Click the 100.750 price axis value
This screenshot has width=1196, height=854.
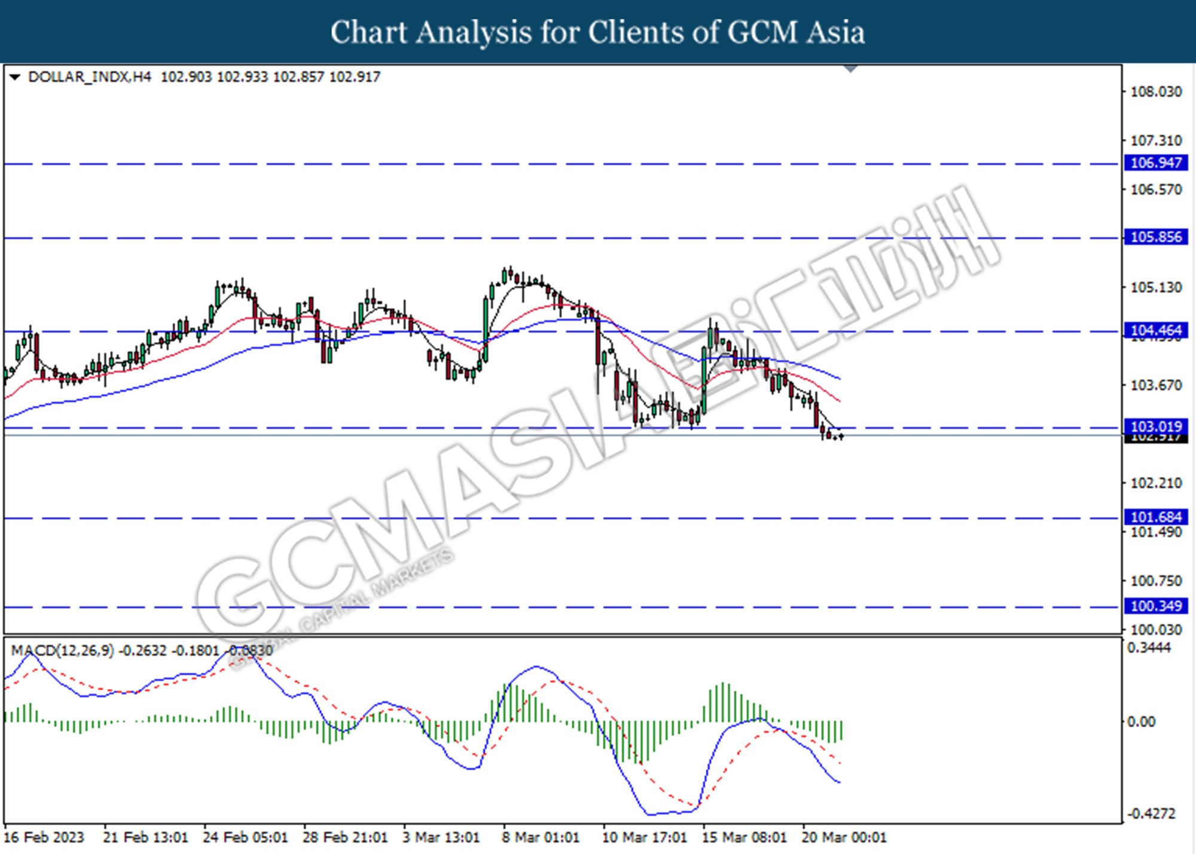[1155, 581]
